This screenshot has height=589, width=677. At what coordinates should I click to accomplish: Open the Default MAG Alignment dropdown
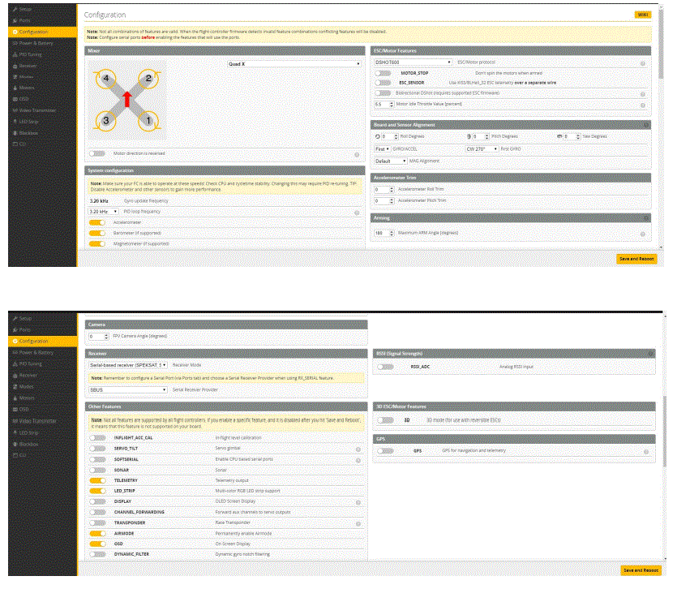click(390, 161)
